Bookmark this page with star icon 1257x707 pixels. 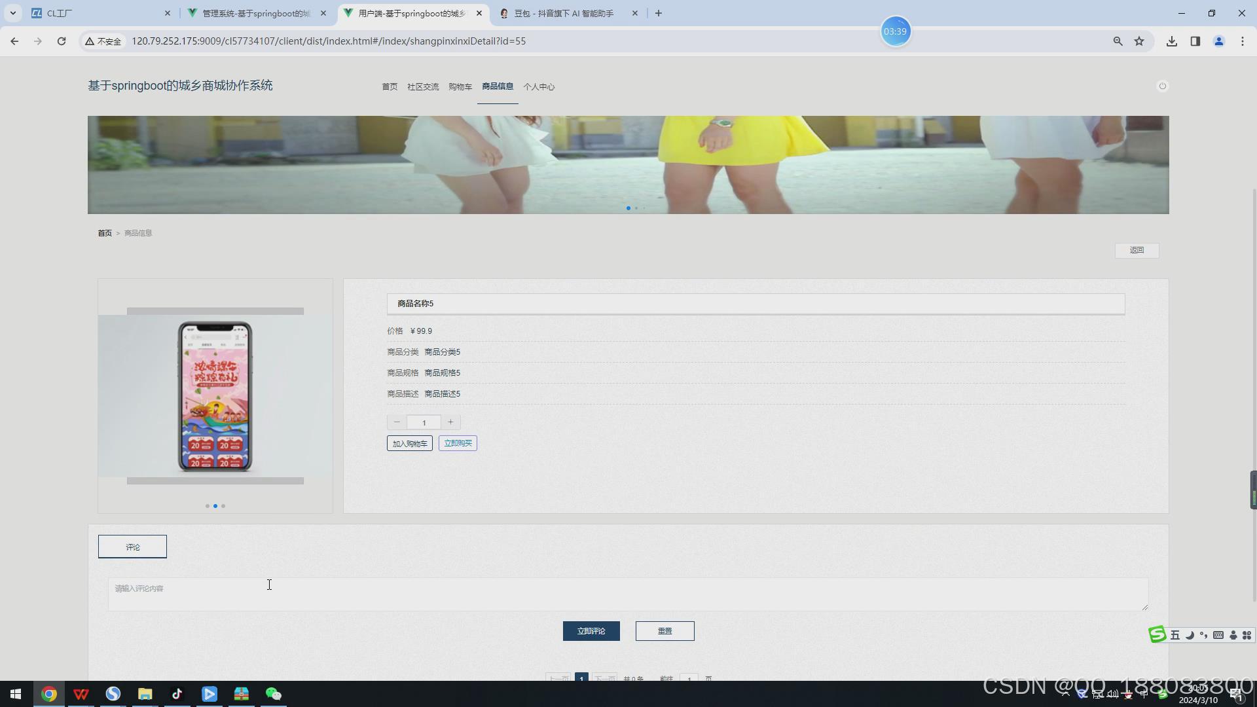[x=1139, y=41]
